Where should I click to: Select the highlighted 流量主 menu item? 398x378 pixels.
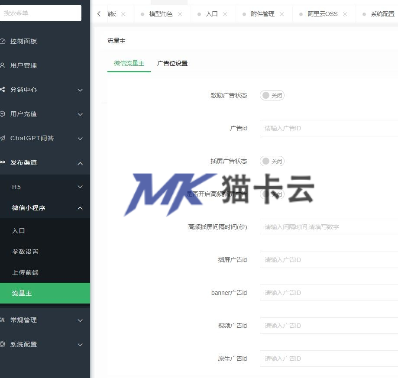coord(45,293)
